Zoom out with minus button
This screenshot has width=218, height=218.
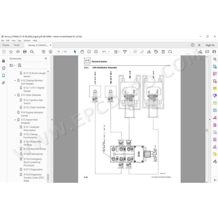89,52
